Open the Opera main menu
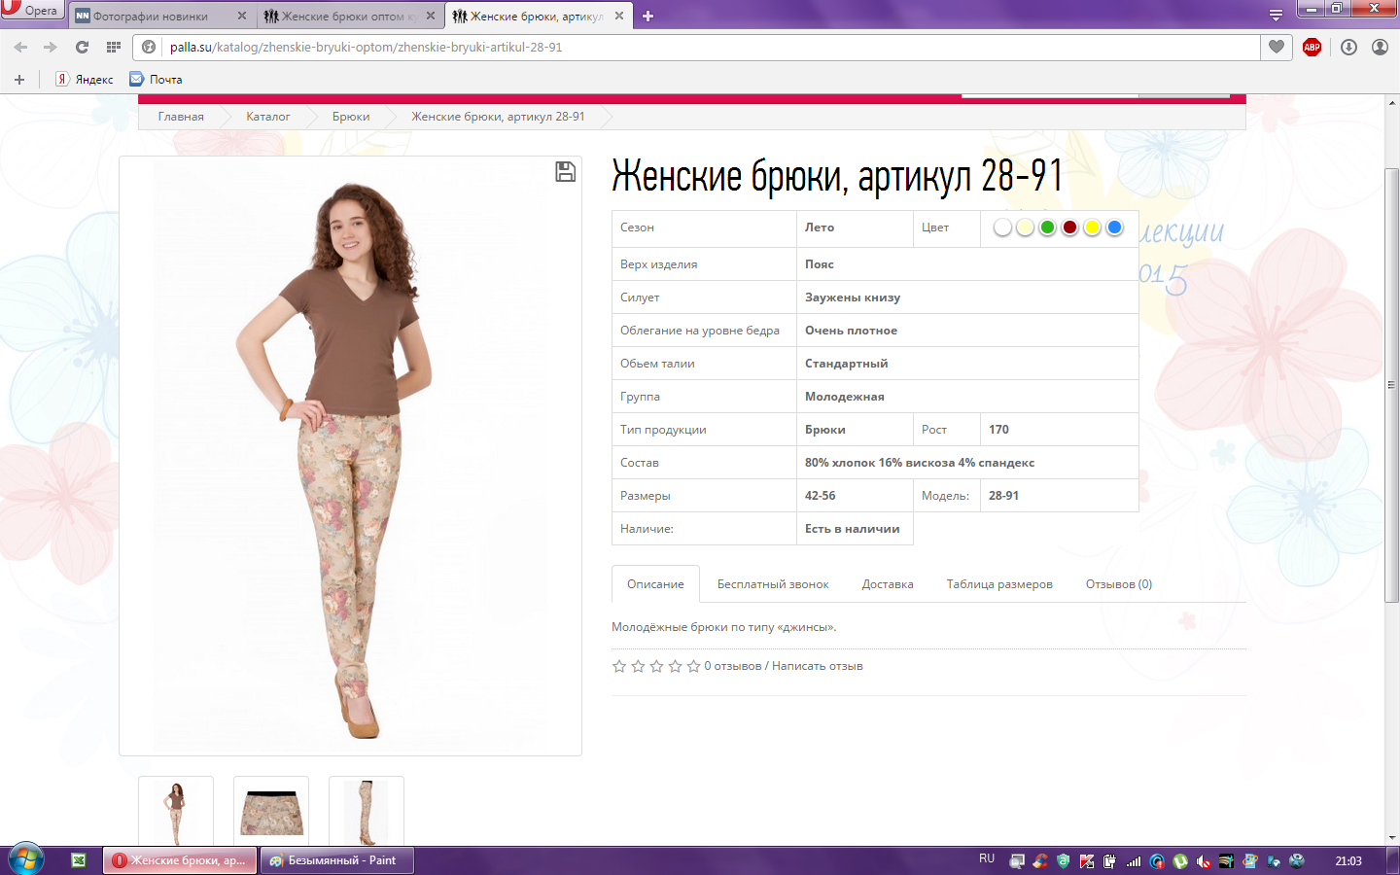This screenshot has width=1400, height=875. [31, 10]
